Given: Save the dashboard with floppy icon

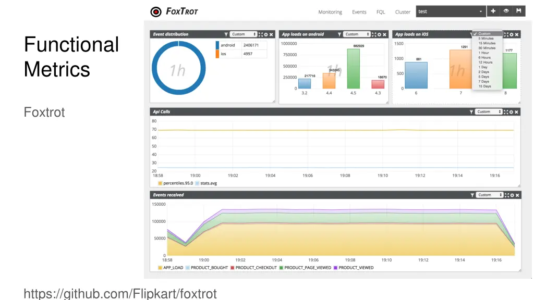Looking at the screenshot, I should (x=519, y=11).
